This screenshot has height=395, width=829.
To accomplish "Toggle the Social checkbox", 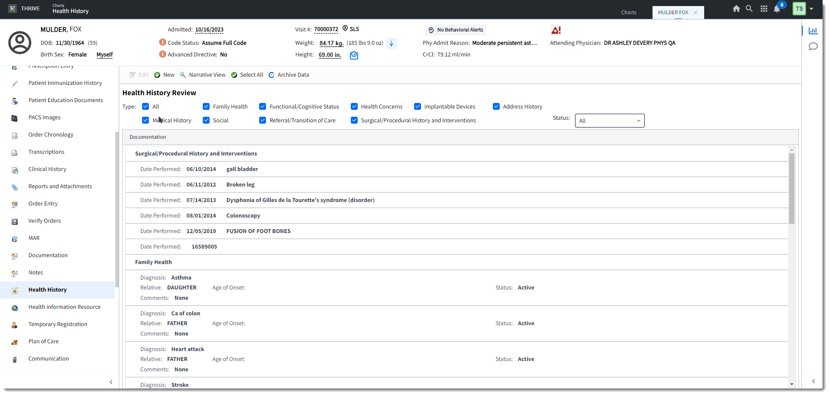I will click(x=206, y=120).
